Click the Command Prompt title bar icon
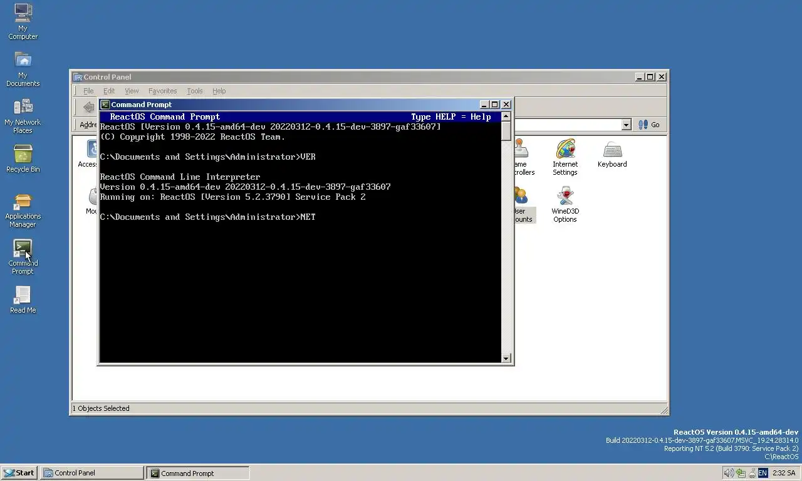This screenshot has height=481, width=802. (x=105, y=105)
